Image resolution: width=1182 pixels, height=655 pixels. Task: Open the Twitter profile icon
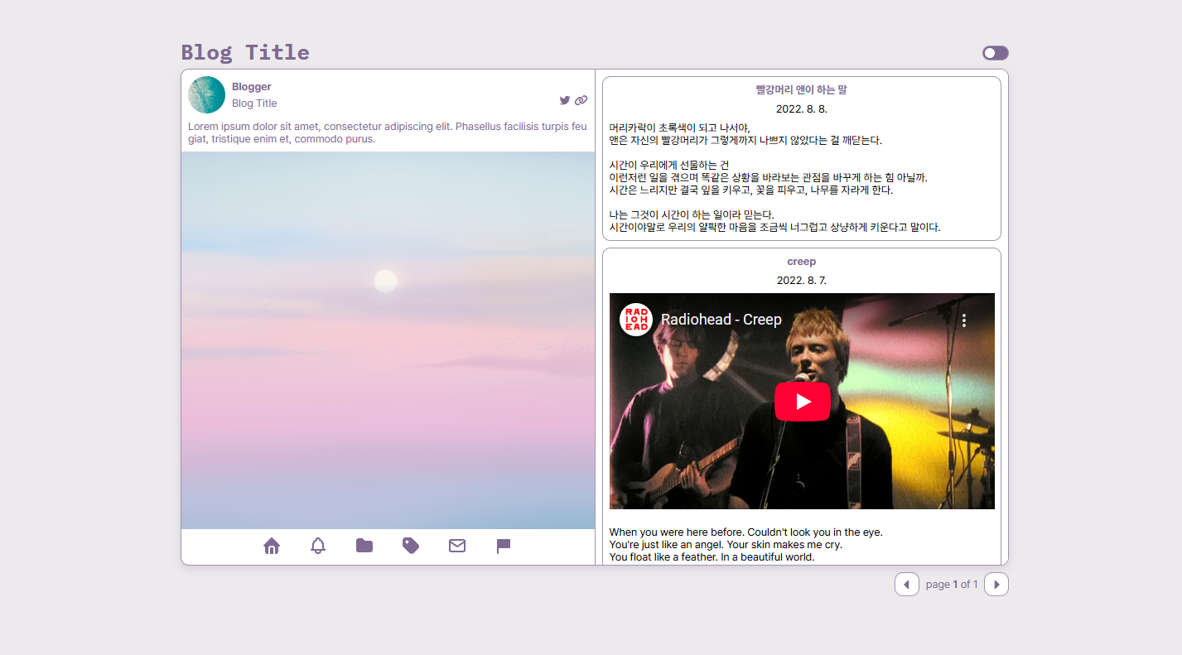click(565, 100)
